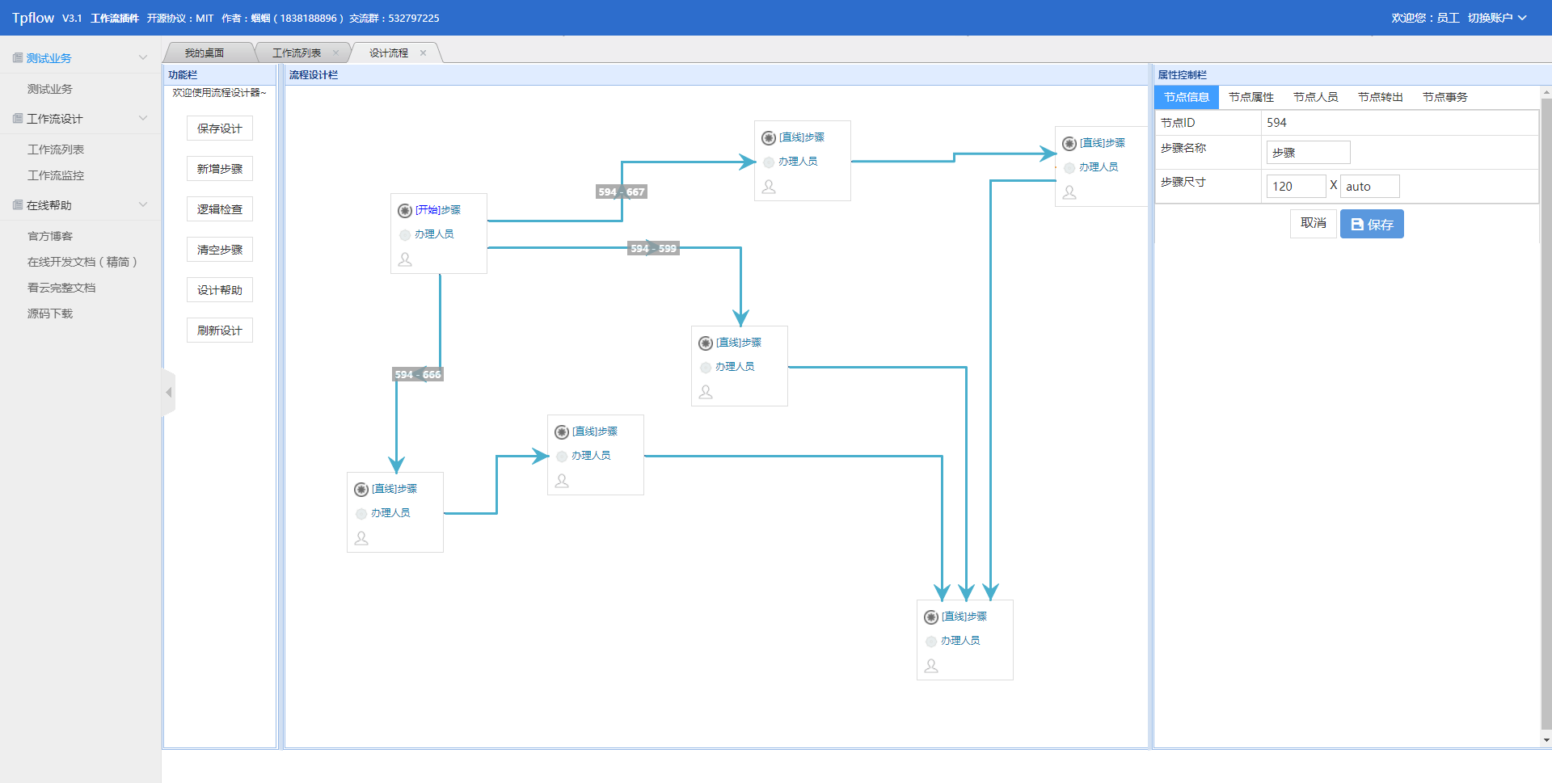Screen dimensions: 1552x783
Task: Close the 设计流程 tab with its x icon
Action: coord(423,53)
